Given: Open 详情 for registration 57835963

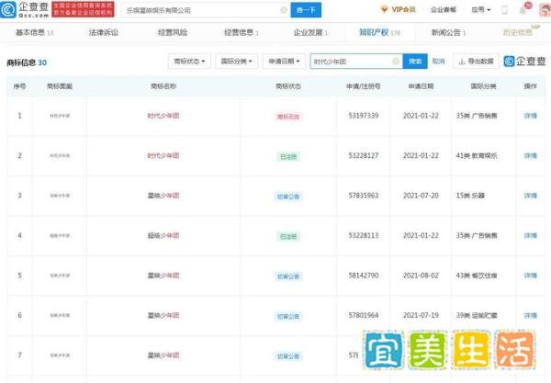Looking at the screenshot, I should coord(530,196).
